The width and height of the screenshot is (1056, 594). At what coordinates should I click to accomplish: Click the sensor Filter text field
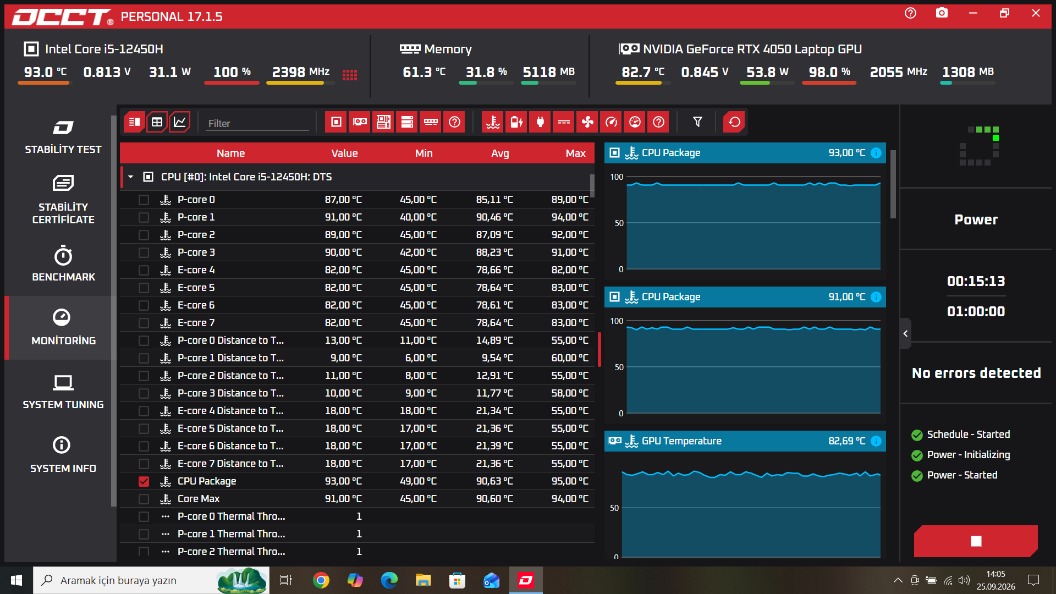tap(257, 123)
